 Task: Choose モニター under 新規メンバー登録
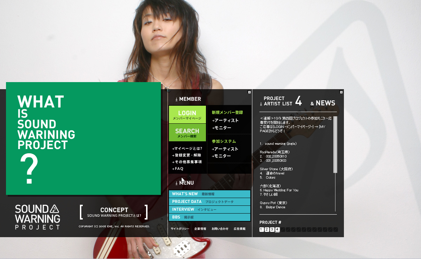[x=221, y=128]
